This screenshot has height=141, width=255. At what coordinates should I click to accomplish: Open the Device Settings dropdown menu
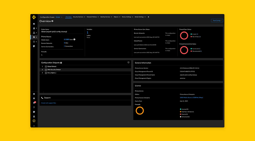coord(127,17)
